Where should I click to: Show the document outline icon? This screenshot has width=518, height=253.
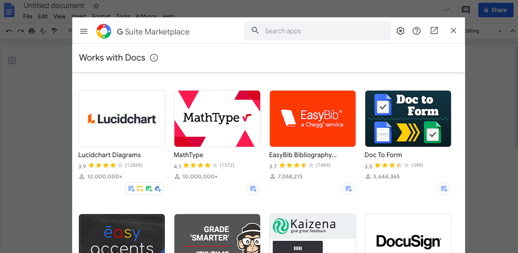pyautogui.click(x=12, y=61)
